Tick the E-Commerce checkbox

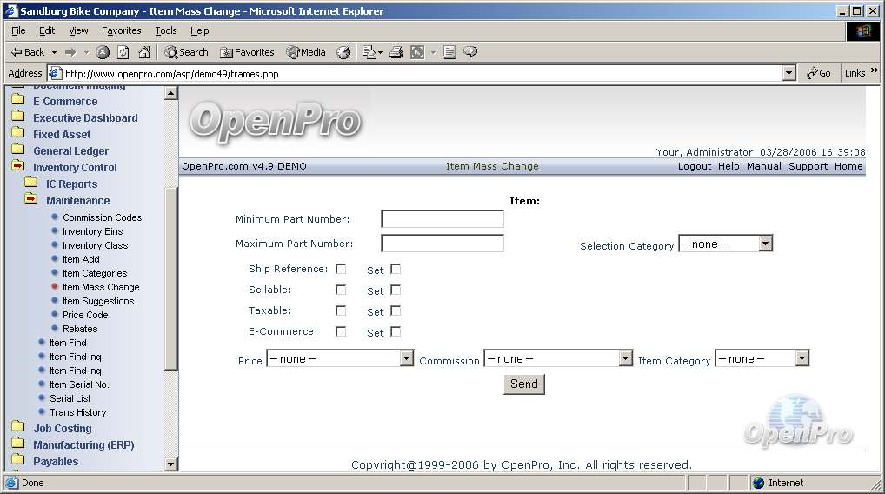pyautogui.click(x=341, y=331)
